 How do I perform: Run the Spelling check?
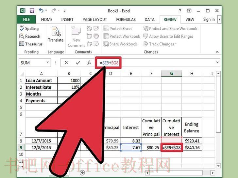[x=29, y=29]
